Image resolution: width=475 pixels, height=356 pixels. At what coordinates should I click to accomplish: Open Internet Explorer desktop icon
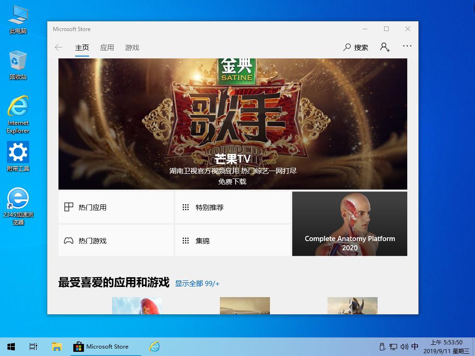click(18, 115)
